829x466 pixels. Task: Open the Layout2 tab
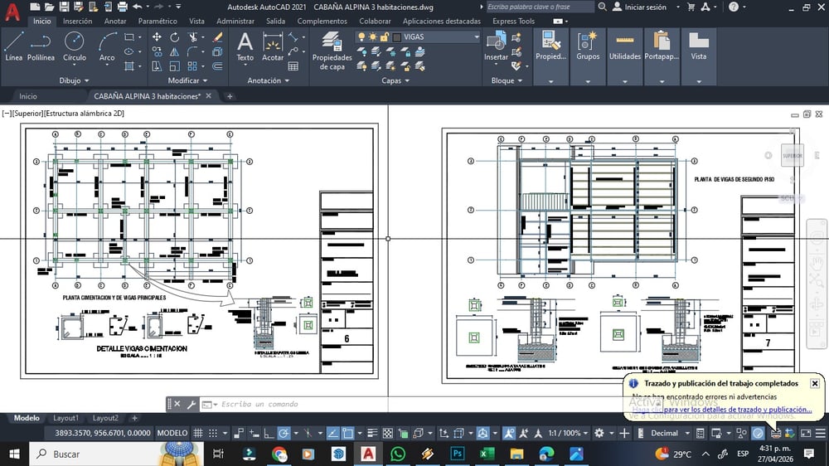coord(105,418)
